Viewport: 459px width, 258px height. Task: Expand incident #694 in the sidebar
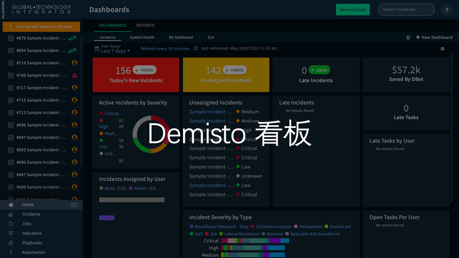11,50
